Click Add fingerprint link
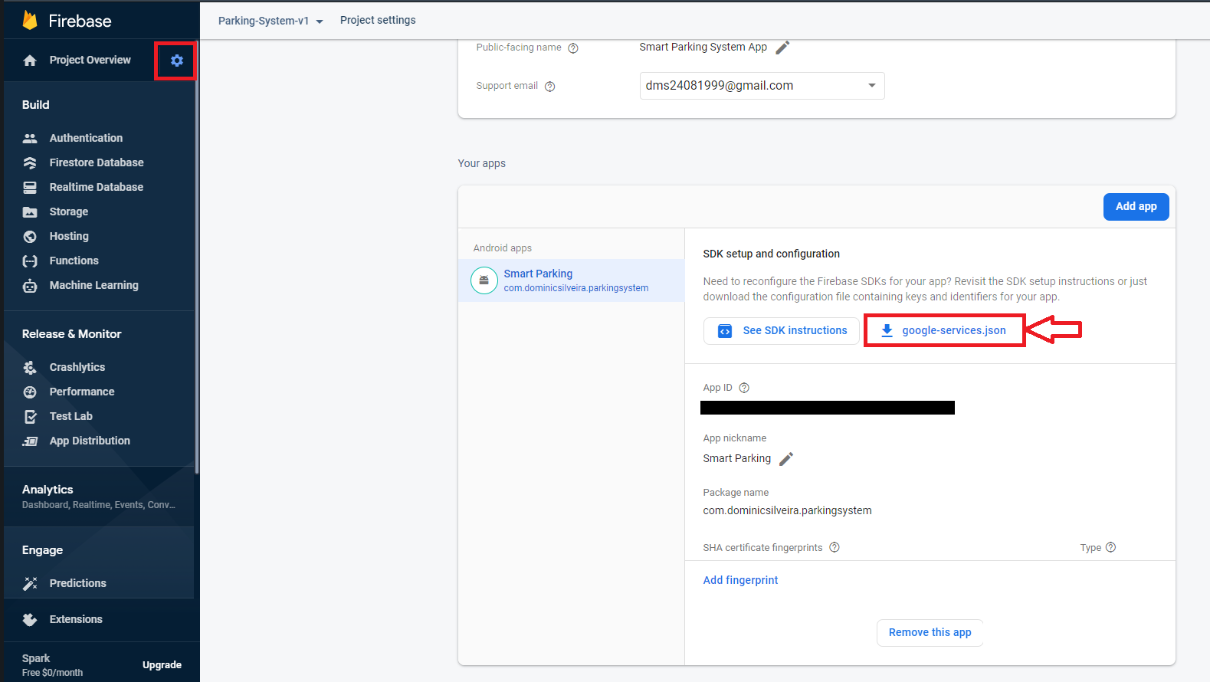 pyautogui.click(x=740, y=580)
